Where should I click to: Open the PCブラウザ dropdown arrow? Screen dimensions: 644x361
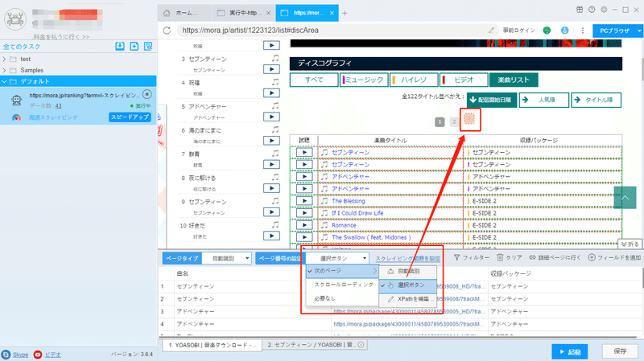638,31
